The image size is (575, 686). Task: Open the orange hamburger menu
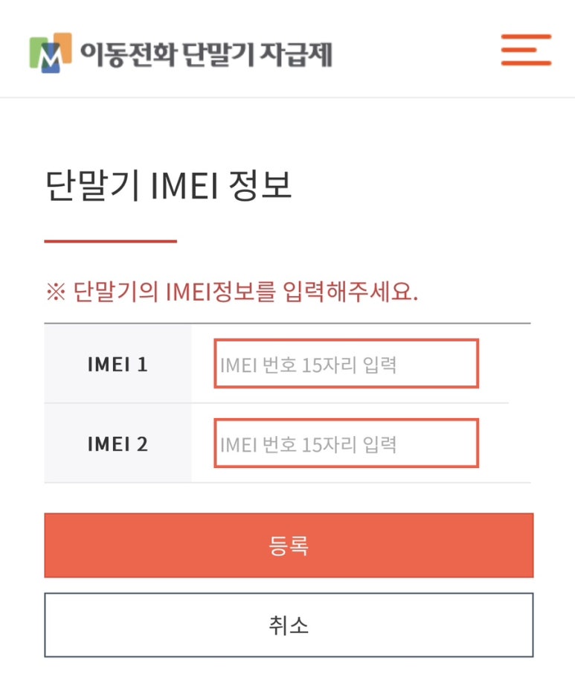(526, 50)
